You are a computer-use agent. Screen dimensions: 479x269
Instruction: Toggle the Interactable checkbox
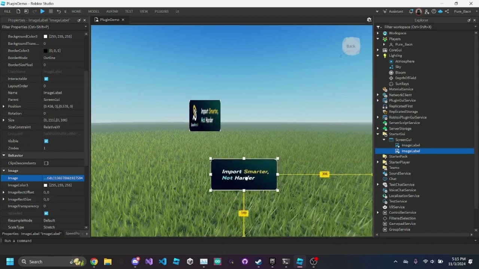coord(46,79)
